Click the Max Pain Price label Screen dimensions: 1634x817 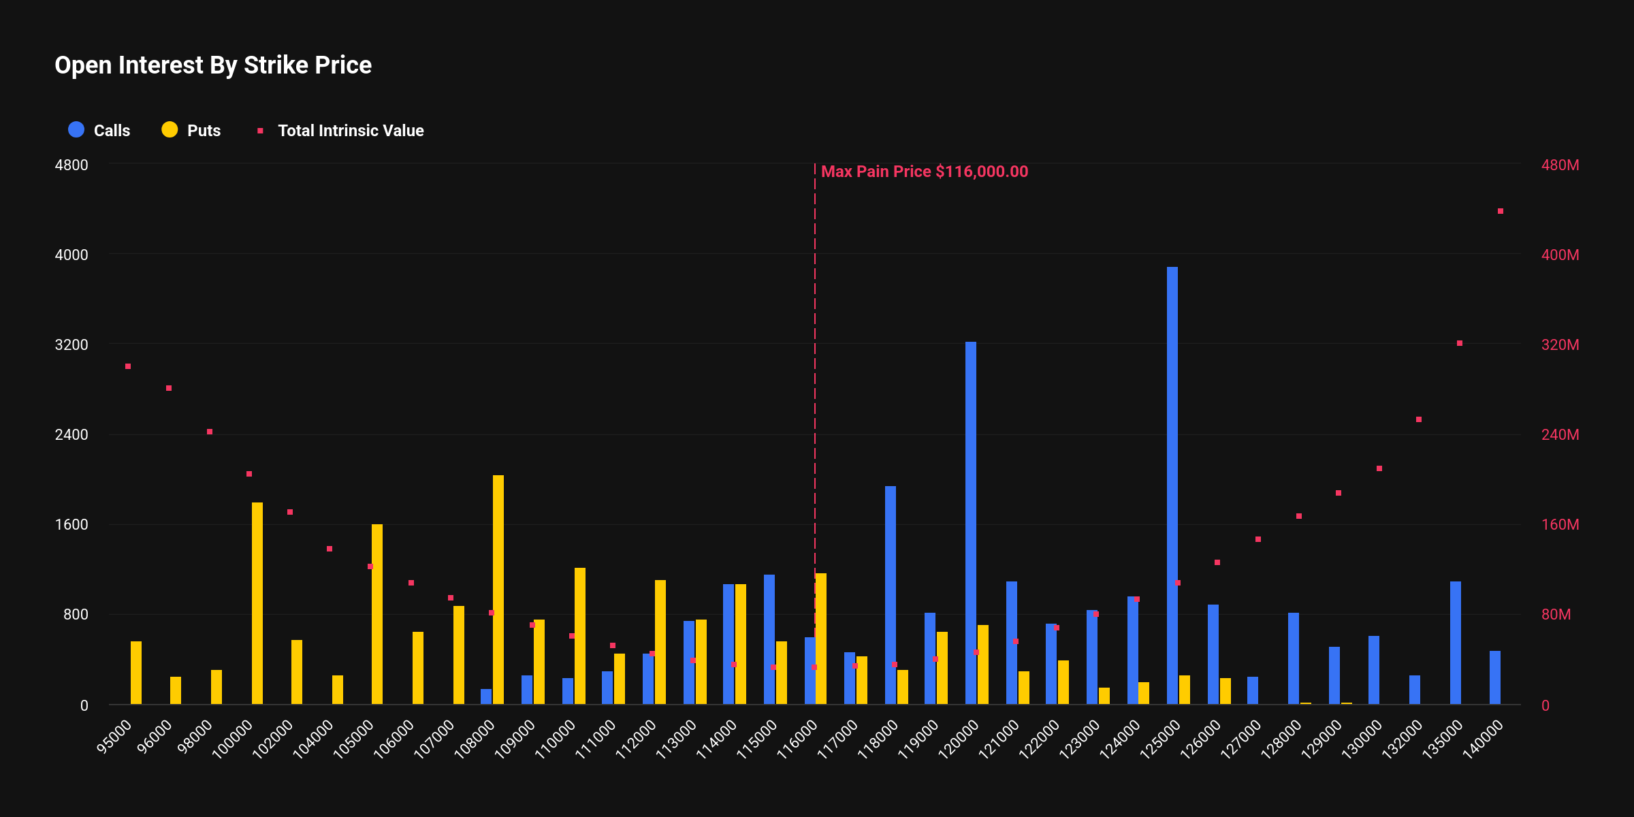[924, 172]
